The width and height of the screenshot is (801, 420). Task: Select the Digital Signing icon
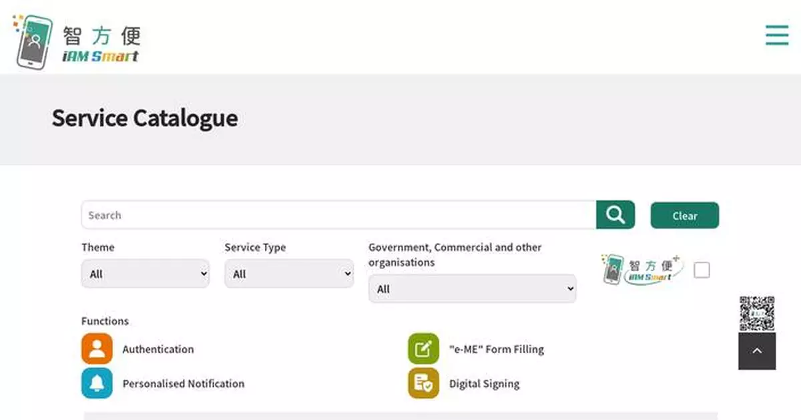pyautogui.click(x=423, y=383)
